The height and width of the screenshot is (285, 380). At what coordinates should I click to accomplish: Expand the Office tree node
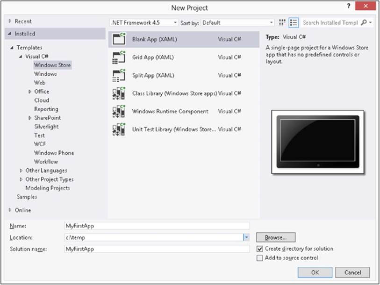tap(30, 92)
